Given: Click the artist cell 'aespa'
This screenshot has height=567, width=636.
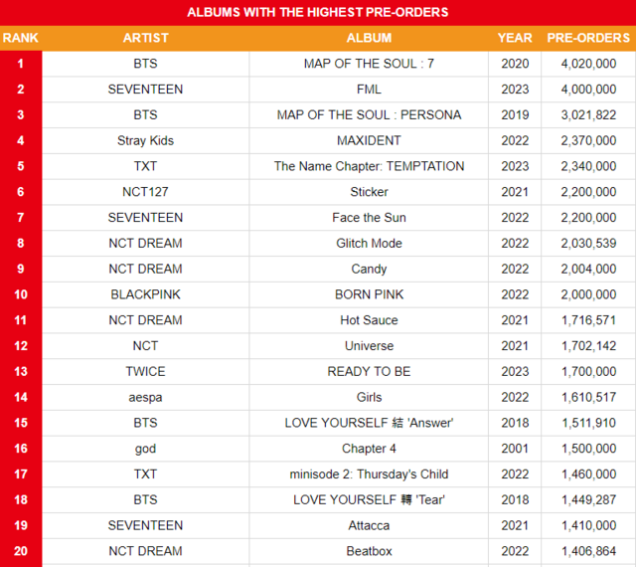Looking at the screenshot, I should 146,397.
